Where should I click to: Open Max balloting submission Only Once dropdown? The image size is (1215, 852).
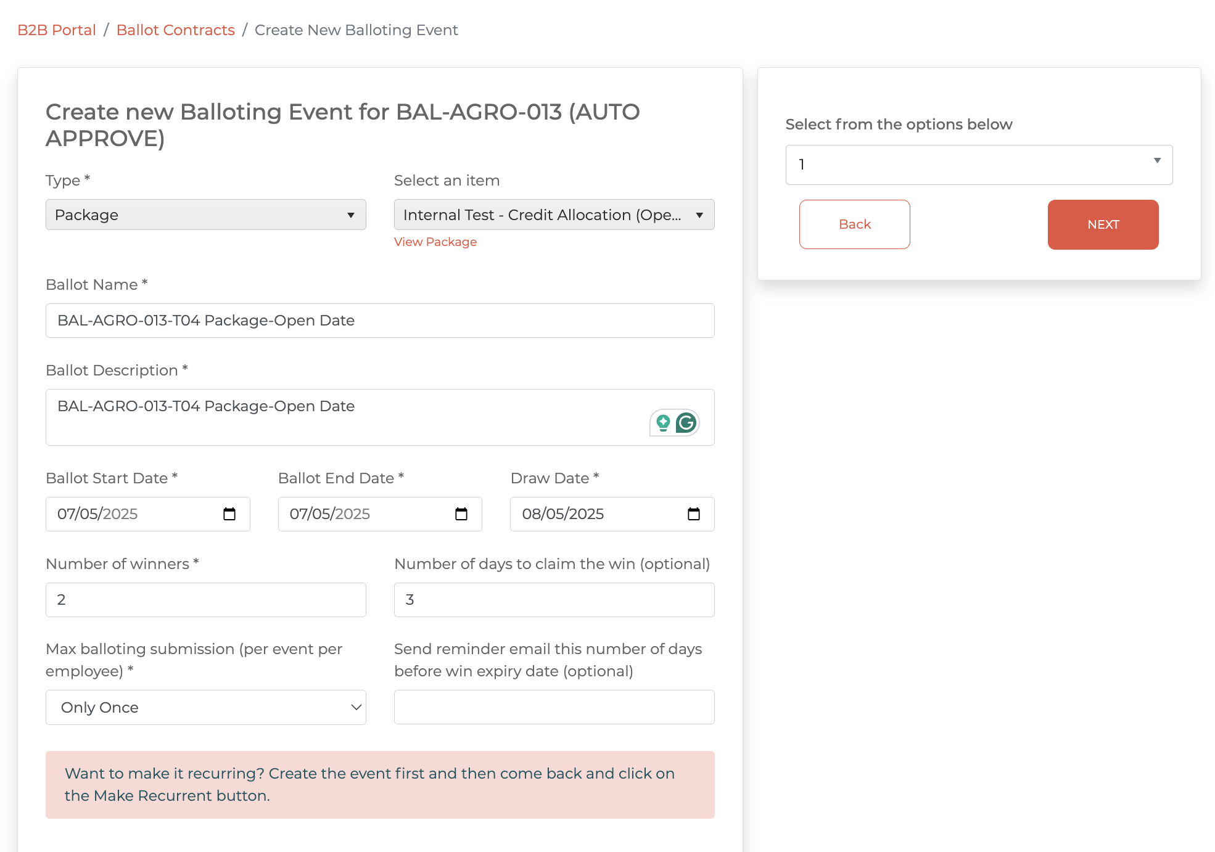pyautogui.click(x=205, y=707)
